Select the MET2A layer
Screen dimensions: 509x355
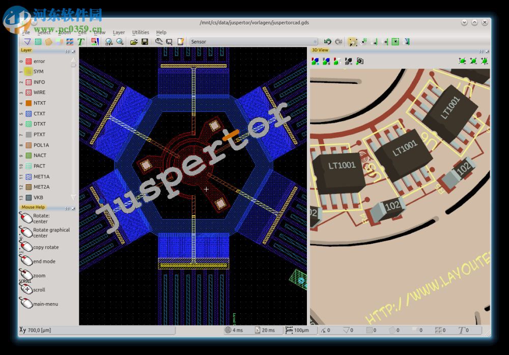(x=45, y=187)
